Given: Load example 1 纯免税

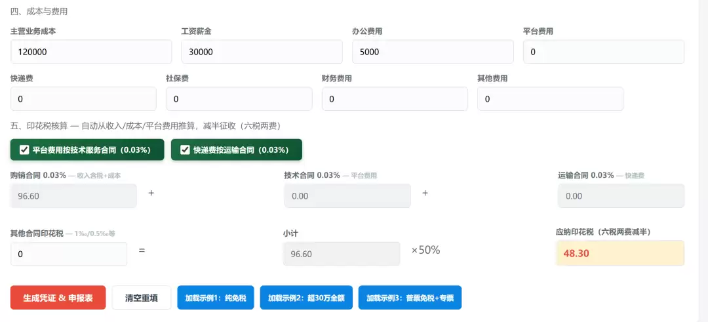Looking at the screenshot, I should [x=216, y=298].
